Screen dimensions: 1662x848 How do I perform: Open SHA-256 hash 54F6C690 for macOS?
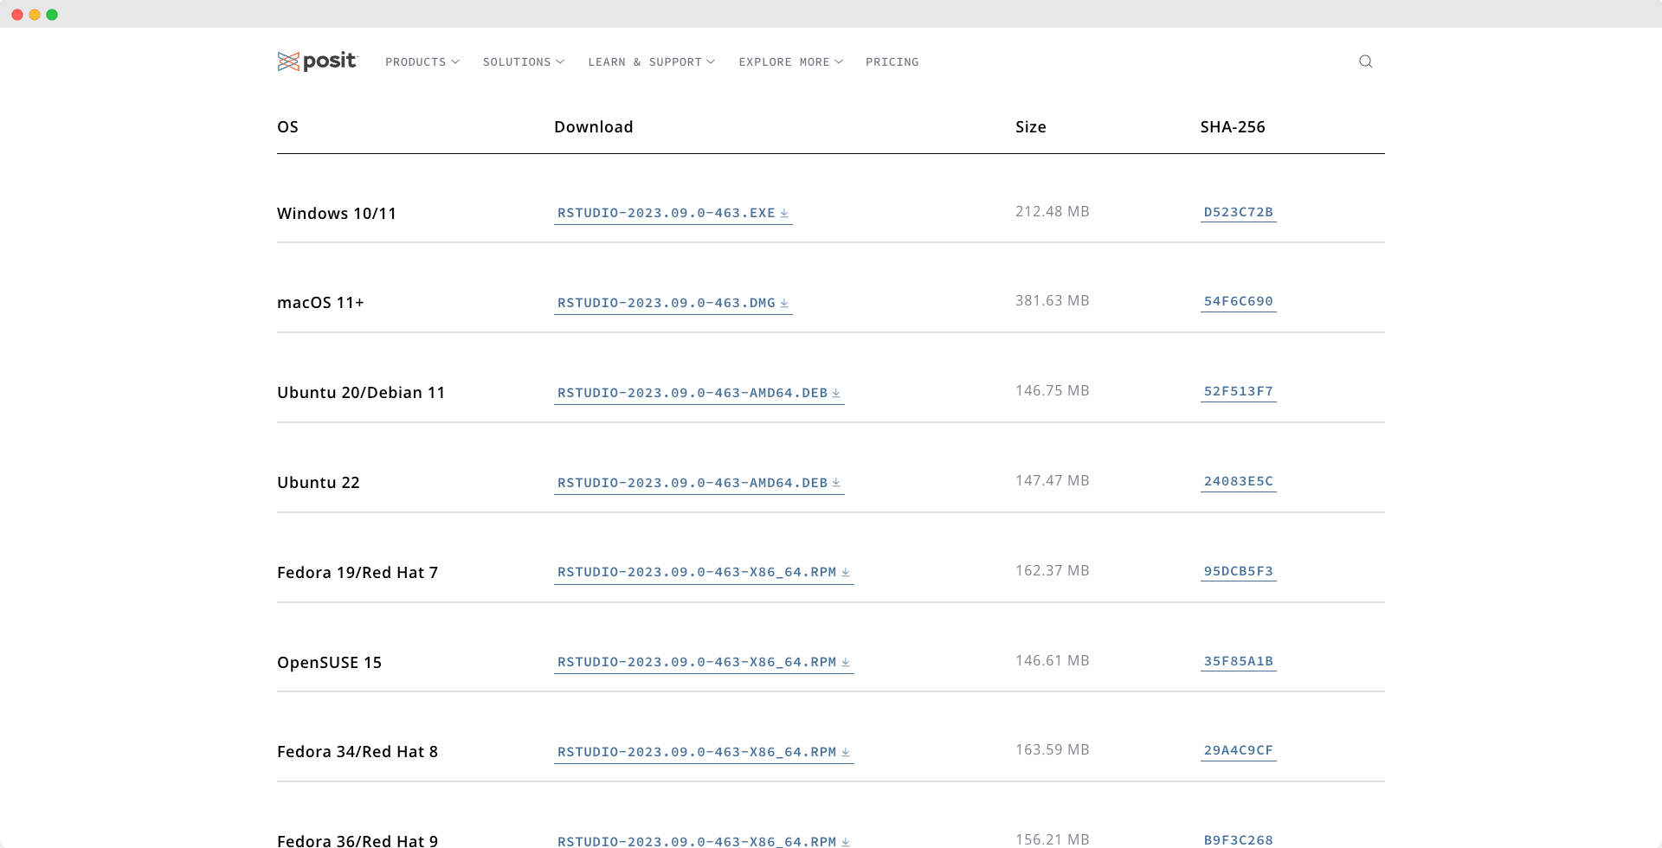point(1238,301)
